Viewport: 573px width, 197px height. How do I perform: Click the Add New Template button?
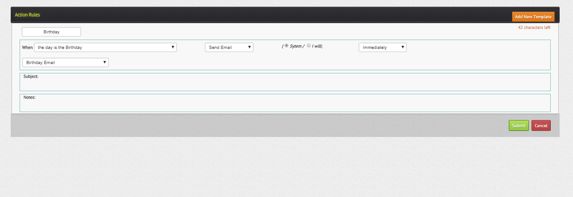pos(533,17)
